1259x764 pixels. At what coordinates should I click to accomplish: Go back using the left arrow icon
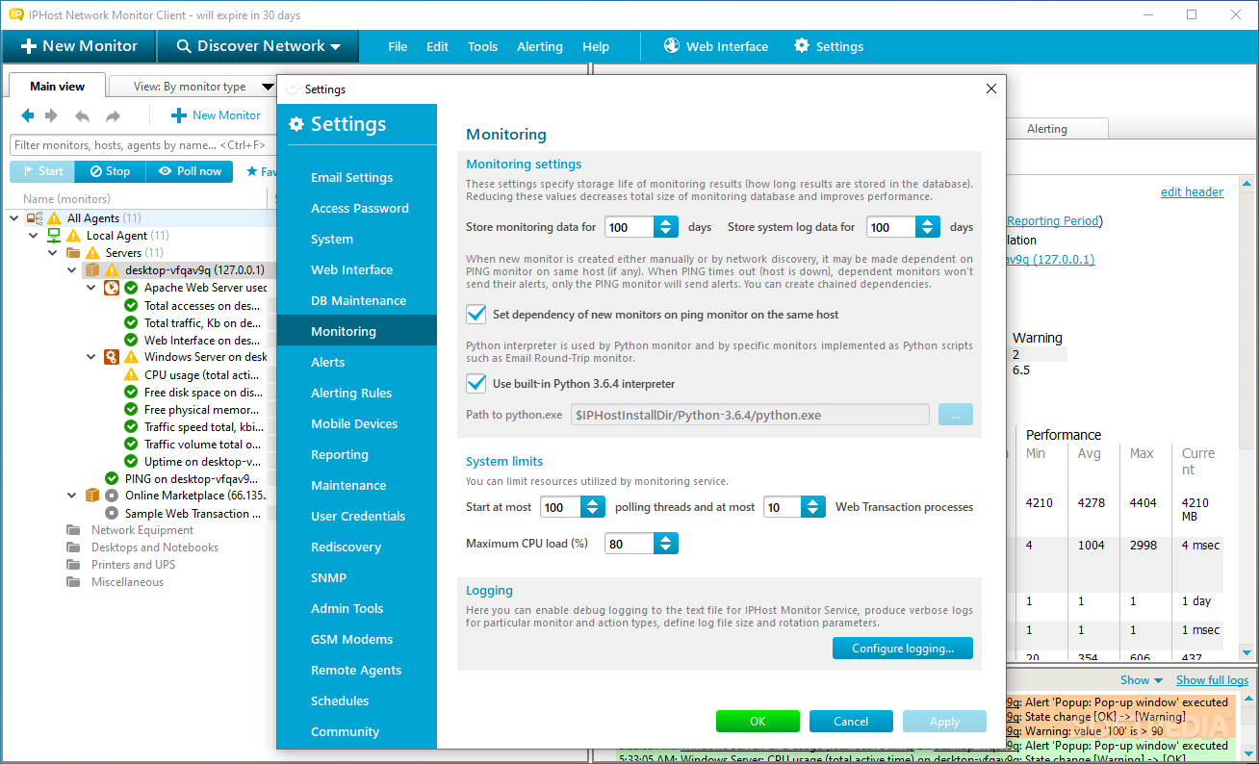click(x=28, y=115)
